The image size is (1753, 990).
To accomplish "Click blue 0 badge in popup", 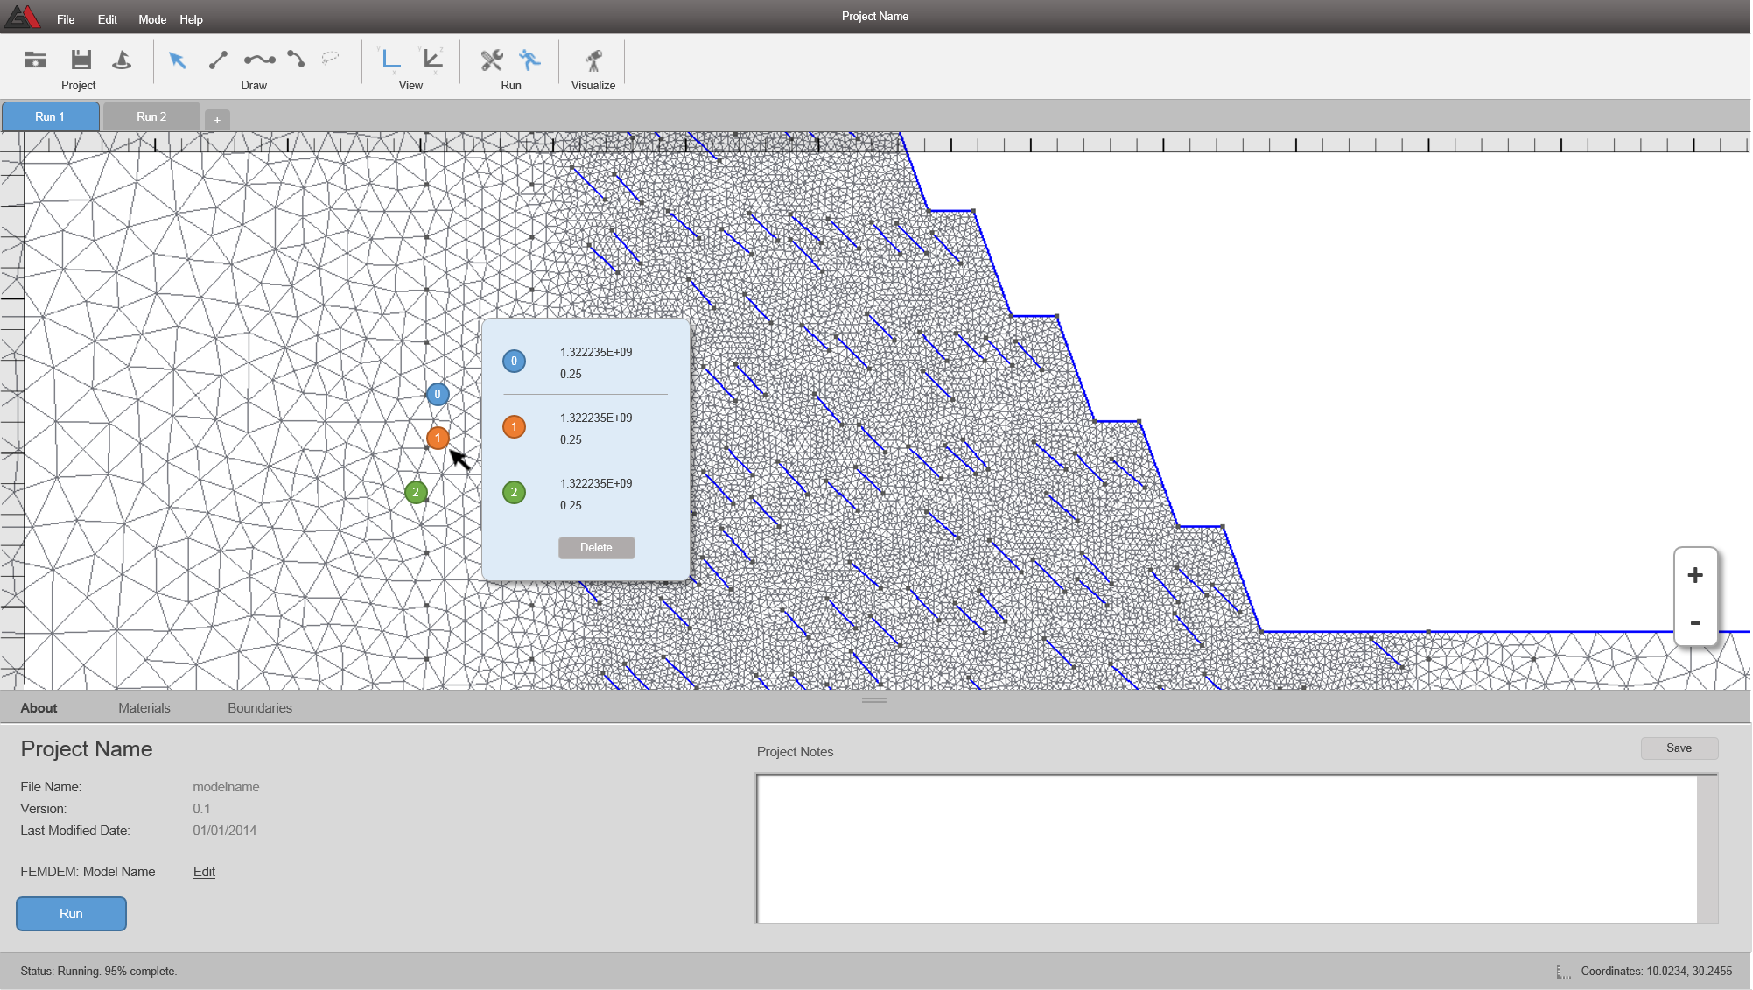I will [514, 361].
